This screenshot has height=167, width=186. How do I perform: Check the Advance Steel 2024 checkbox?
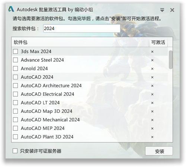15,60
